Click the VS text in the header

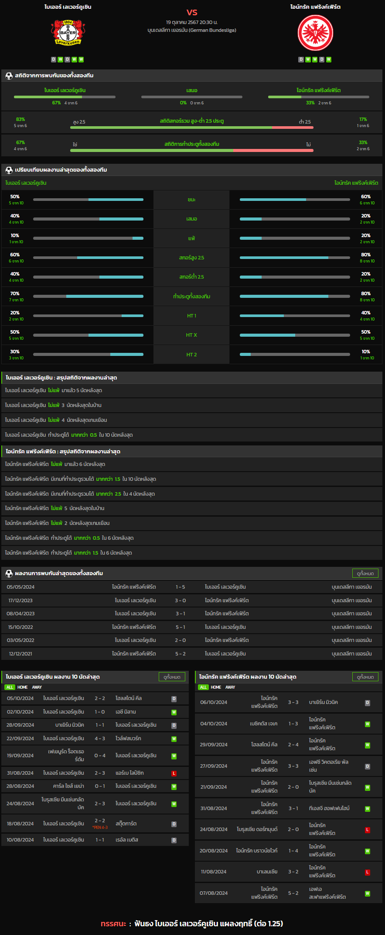tap(192, 12)
